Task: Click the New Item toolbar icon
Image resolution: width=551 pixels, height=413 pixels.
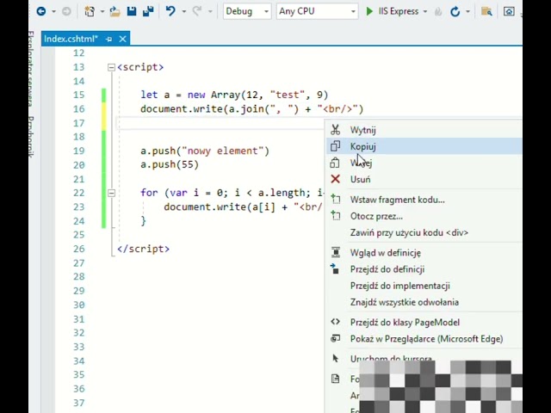Action: pos(90,11)
